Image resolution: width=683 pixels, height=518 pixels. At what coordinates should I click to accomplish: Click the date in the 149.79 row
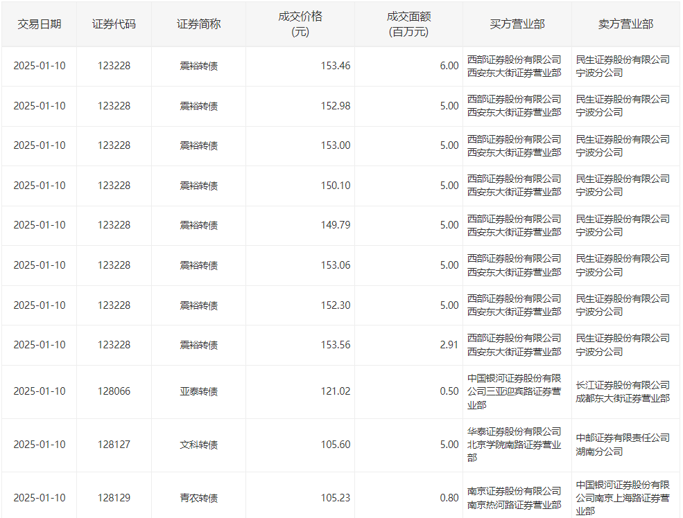click(x=40, y=225)
